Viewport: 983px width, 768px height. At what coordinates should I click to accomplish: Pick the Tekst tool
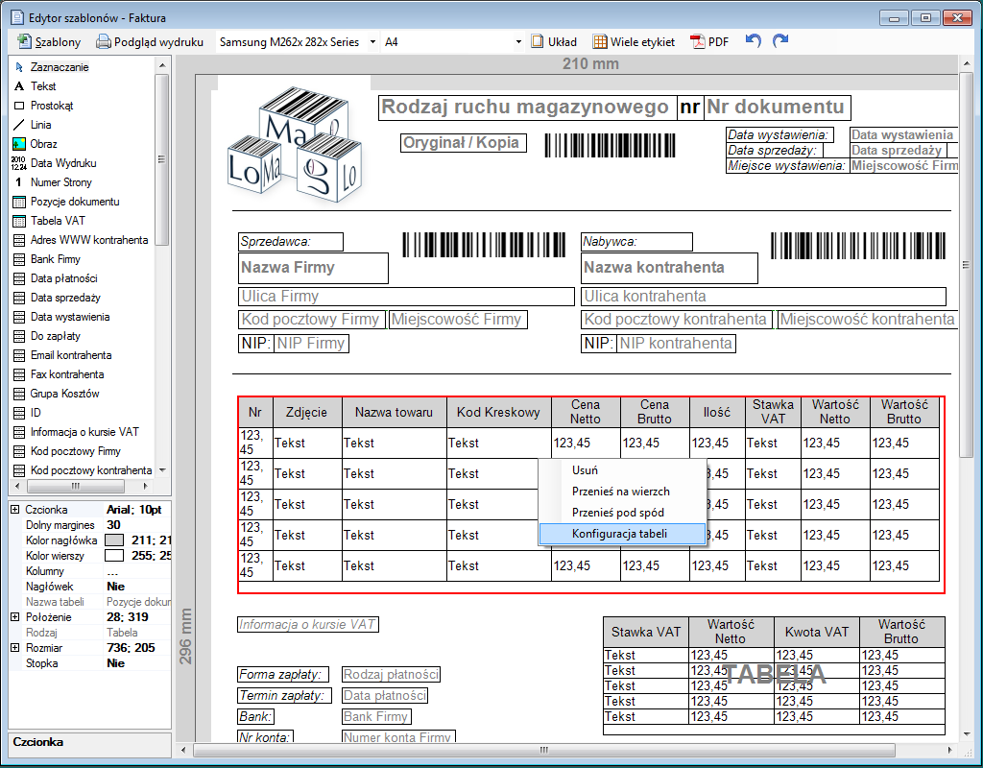[43, 86]
